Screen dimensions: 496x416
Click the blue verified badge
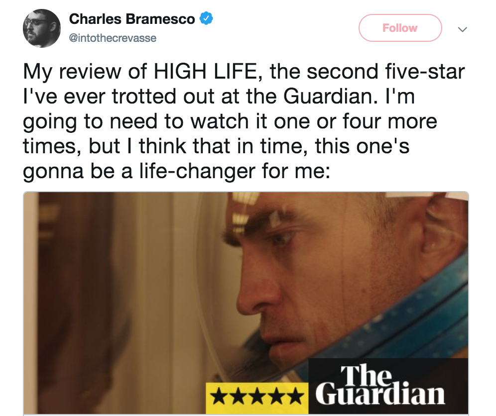206,18
